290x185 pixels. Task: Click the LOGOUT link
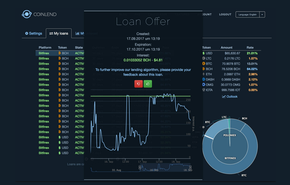225,14
